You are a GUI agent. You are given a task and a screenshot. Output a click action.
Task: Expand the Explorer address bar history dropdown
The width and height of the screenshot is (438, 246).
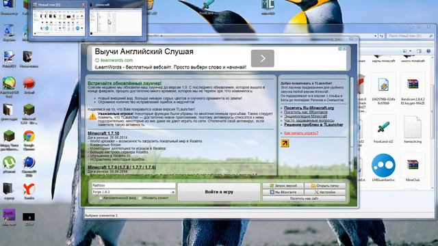(376, 36)
